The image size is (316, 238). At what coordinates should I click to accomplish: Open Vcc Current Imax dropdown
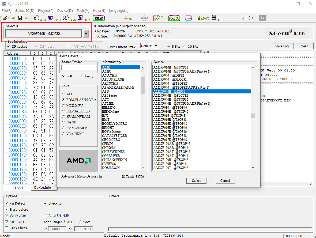[156, 46]
